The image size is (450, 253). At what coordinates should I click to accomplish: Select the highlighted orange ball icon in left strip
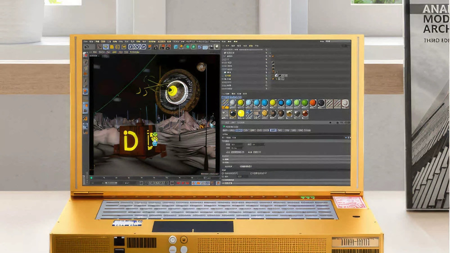(85, 91)
